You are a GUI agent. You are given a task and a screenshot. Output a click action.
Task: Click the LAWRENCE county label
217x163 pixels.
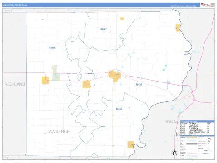[58, 132]
